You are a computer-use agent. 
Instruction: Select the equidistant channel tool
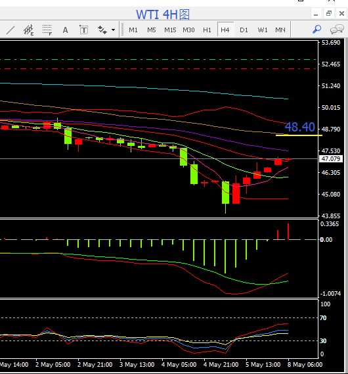point(29,30)
